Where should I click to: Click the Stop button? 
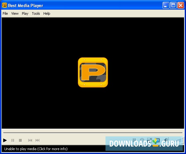(21, 140)
